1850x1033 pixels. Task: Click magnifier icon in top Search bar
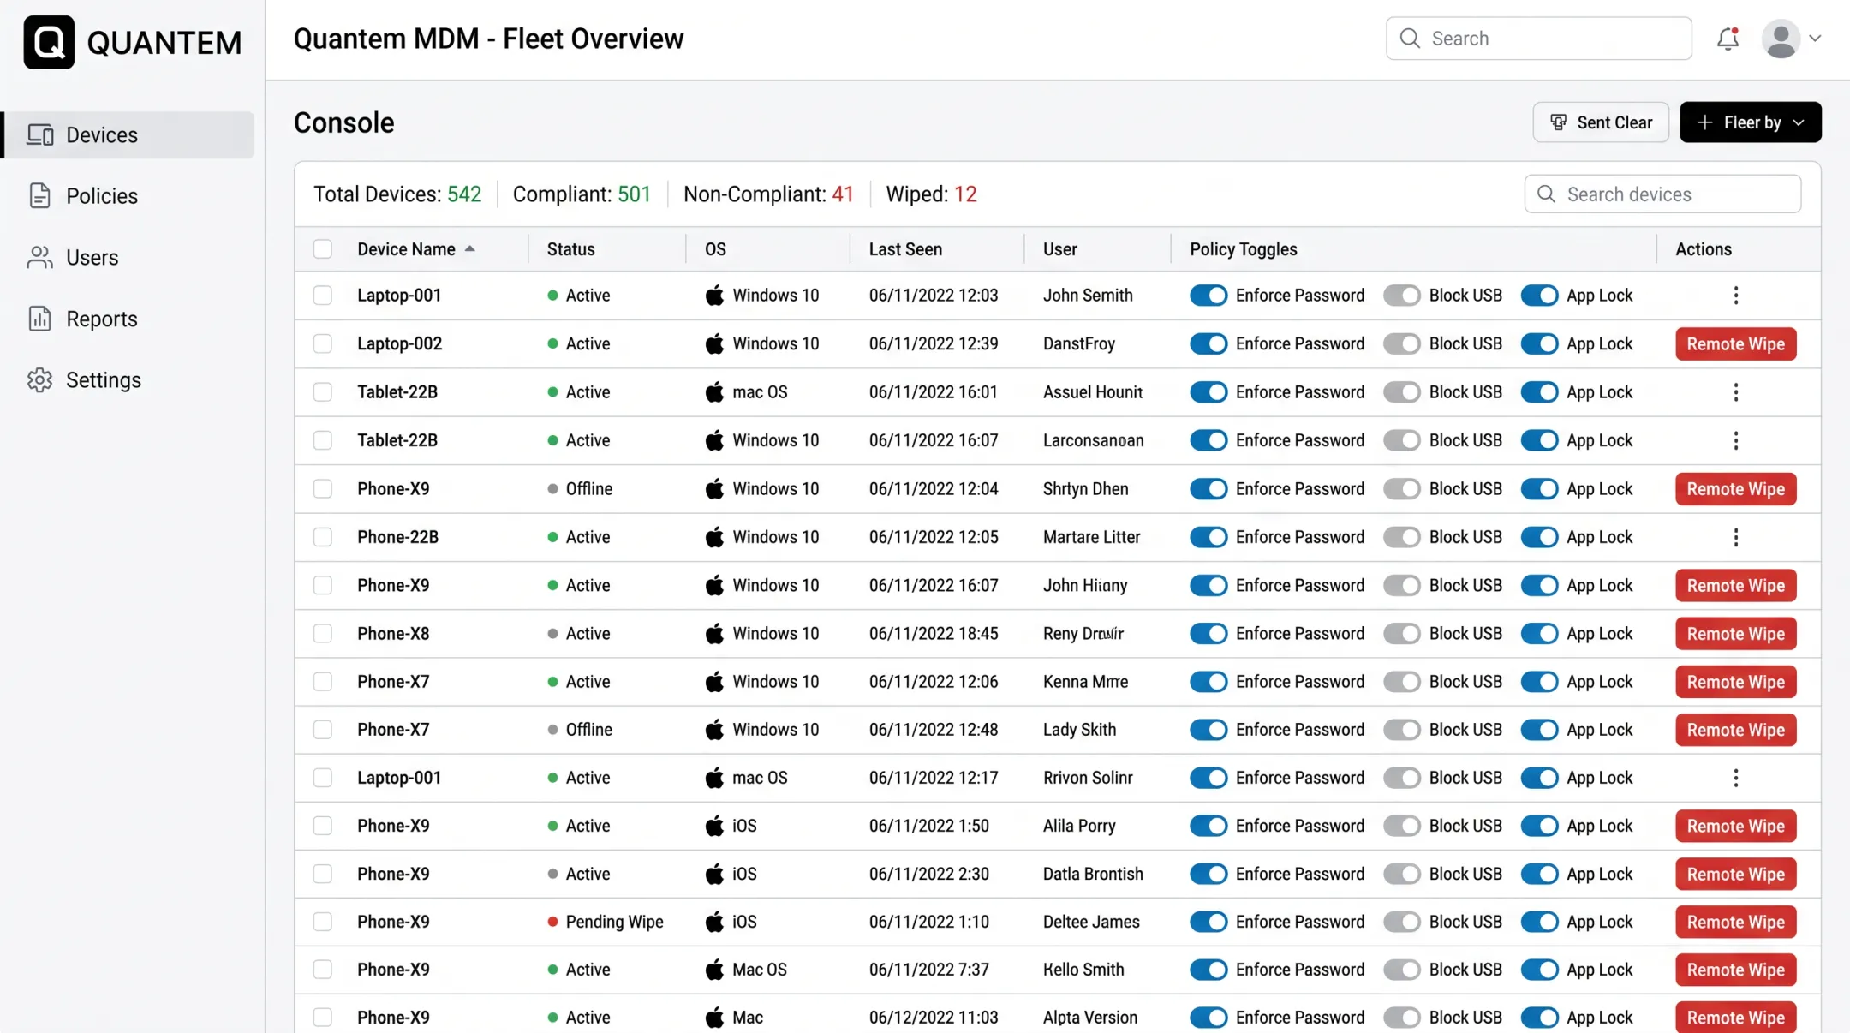1410,39
